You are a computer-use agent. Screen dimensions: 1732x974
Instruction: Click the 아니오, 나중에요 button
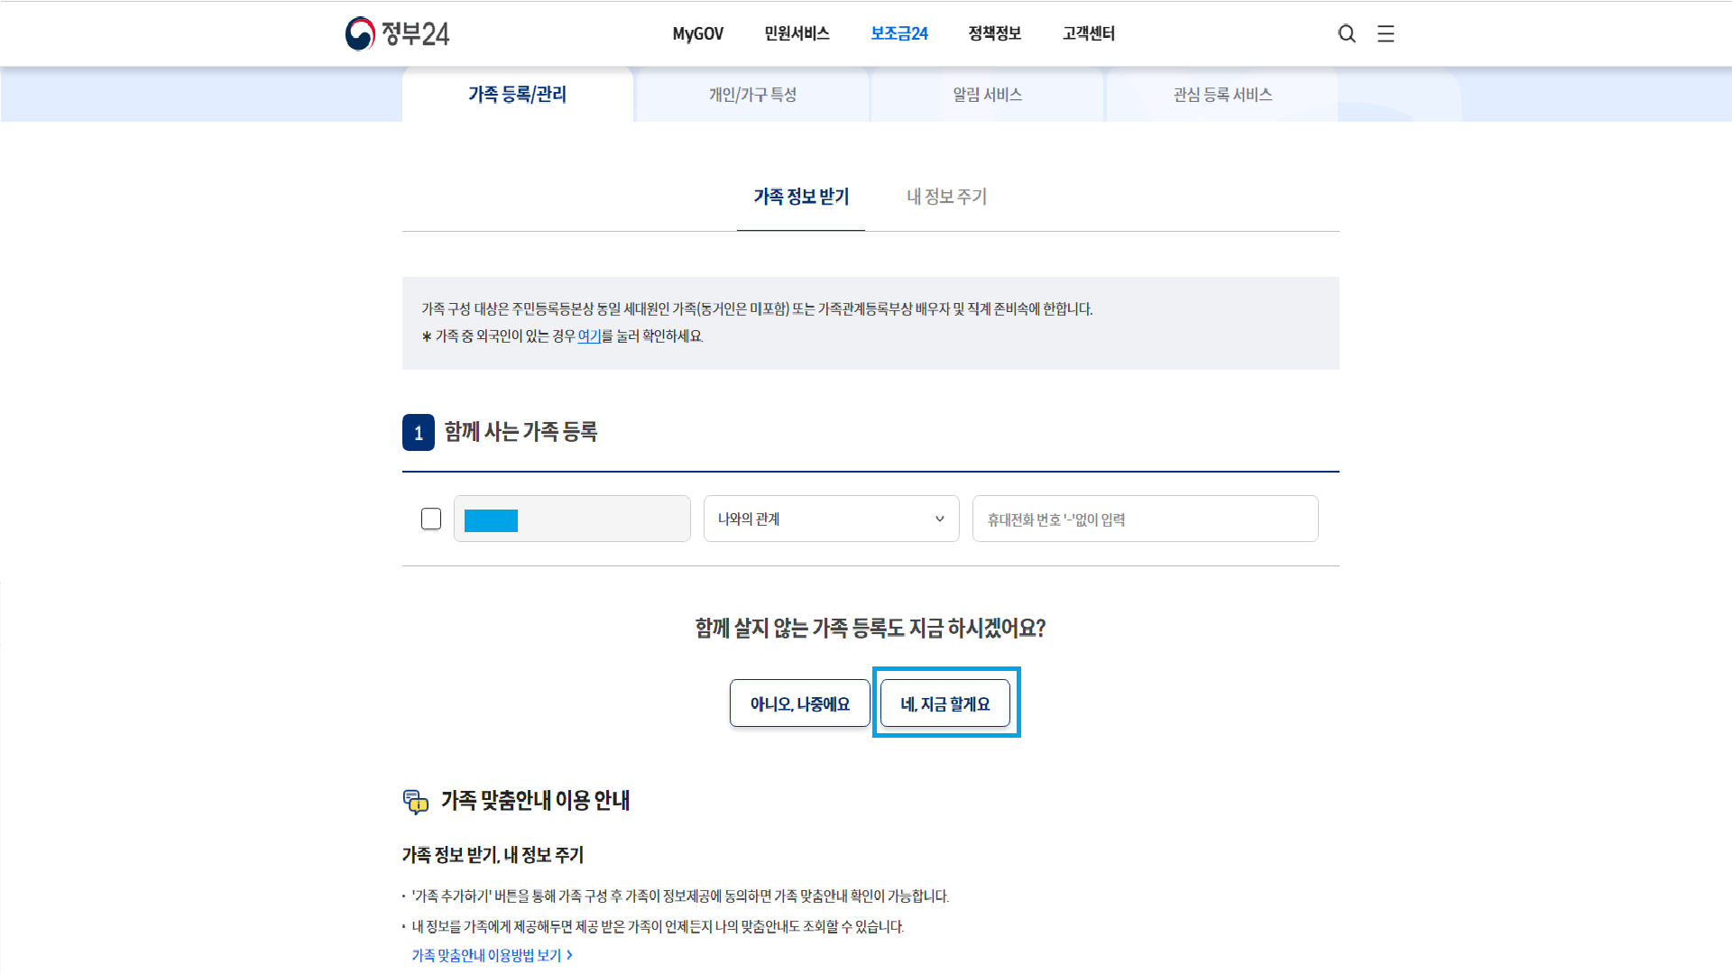(x=799, y=703)
